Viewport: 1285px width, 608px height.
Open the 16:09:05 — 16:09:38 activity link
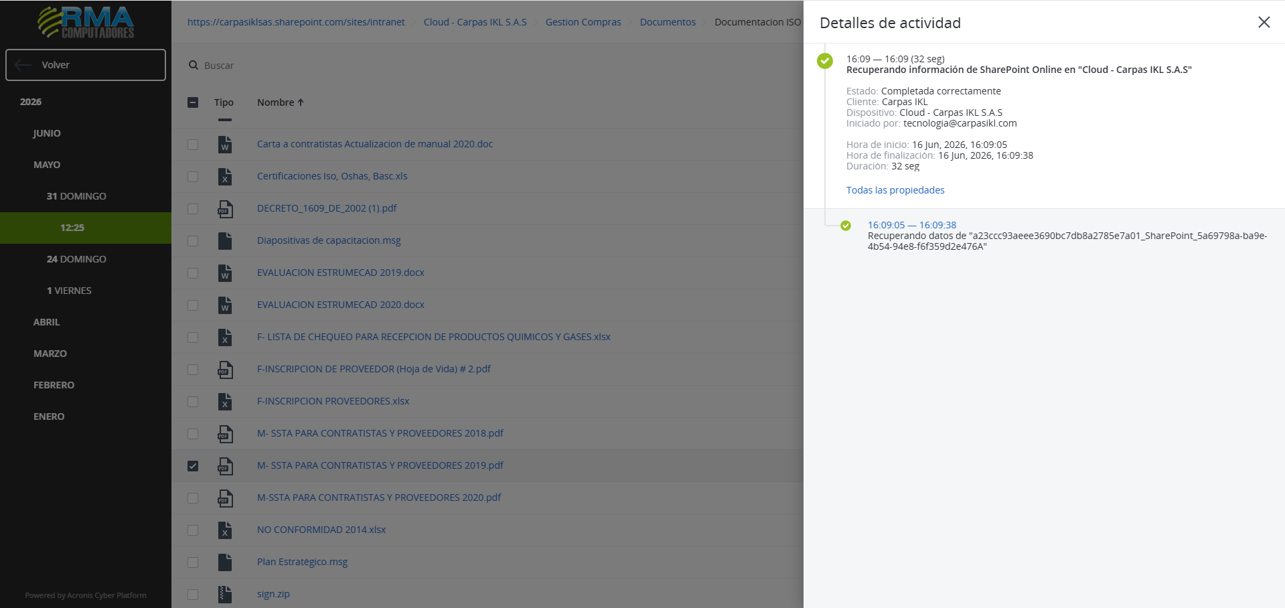pos(912,225)
